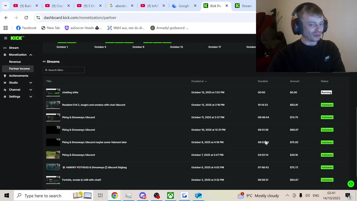The image size is (357, 201).
Task: Open the New Tab bookmark
Action: (x=50, y=28)
